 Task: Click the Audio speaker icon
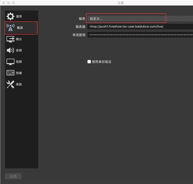[x=10, y=50]
